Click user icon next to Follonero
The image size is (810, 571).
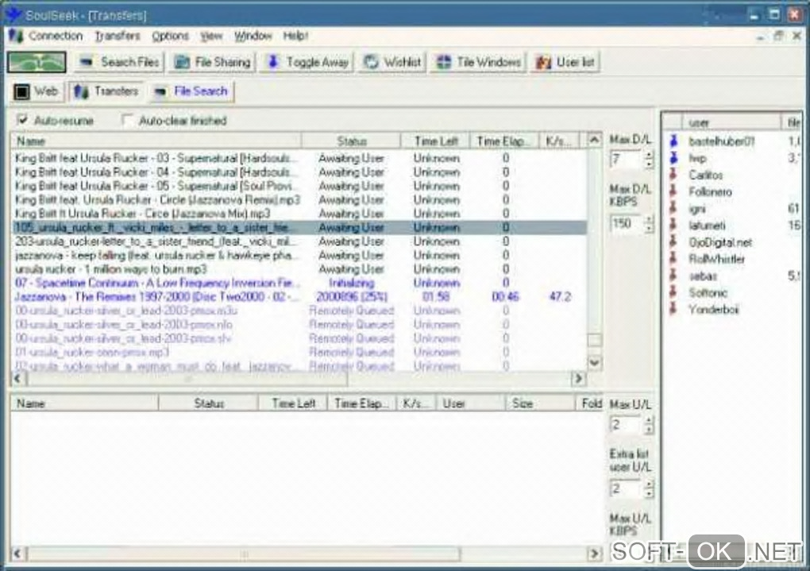point(673,191)
